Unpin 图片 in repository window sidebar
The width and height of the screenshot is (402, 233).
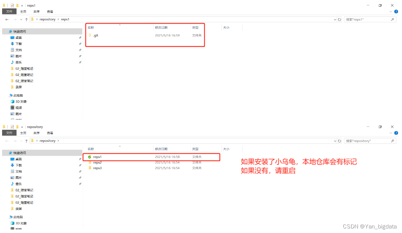click(80, 178)
